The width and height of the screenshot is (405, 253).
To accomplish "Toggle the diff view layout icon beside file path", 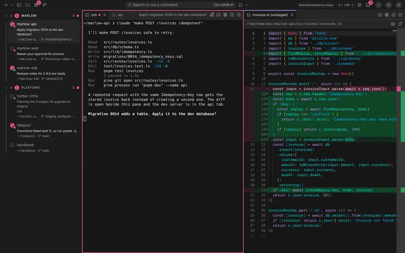I will (393, 24).
